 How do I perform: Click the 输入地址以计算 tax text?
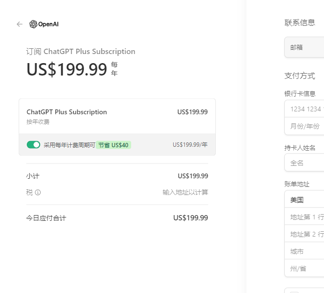(185, 192)
